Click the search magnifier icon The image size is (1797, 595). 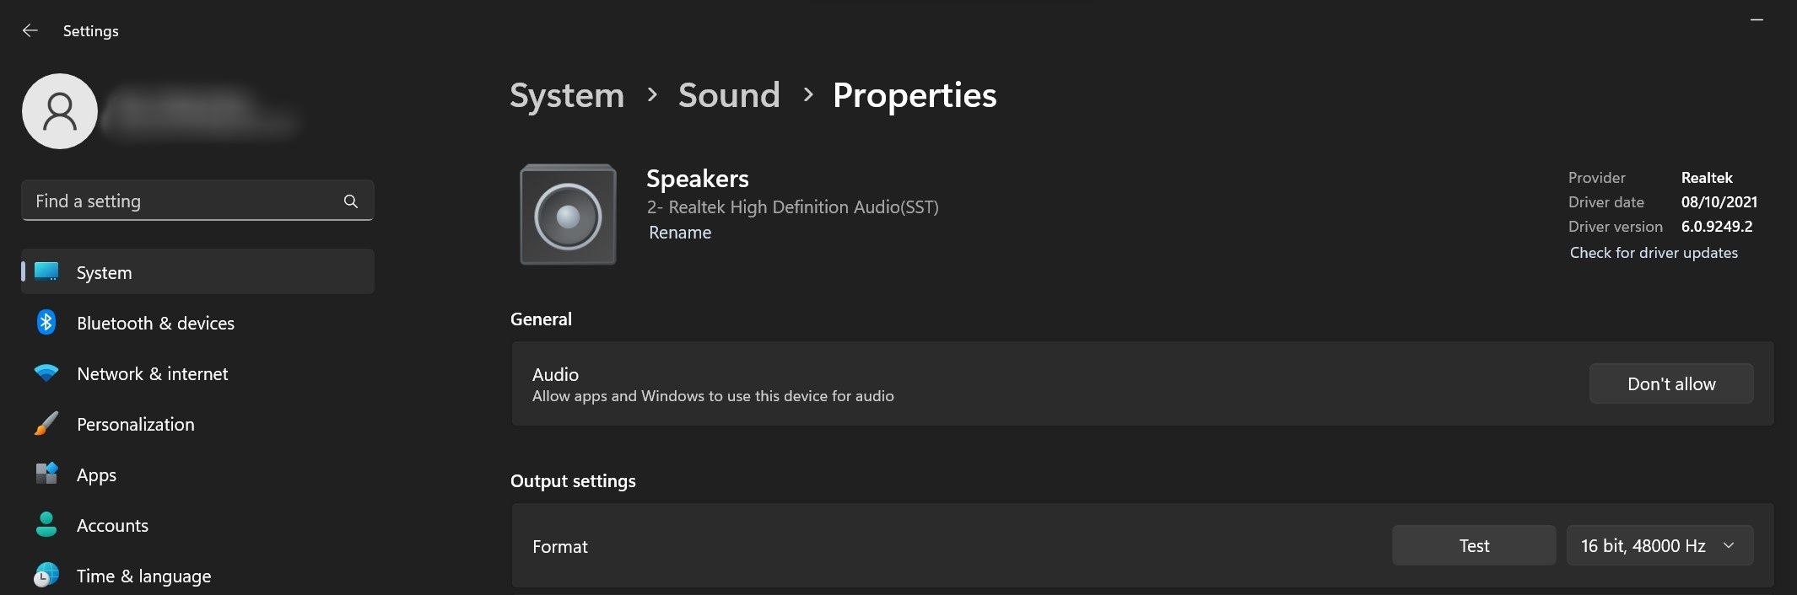(x=351, y=201)
